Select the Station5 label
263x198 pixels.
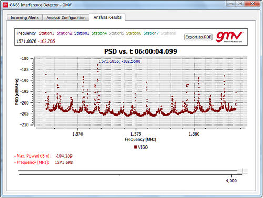pos(116,33)
